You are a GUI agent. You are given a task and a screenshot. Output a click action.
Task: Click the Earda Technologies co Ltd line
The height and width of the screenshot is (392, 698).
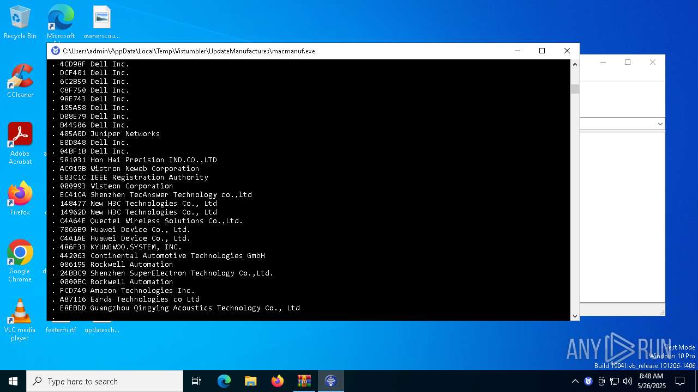pyautogui.click(x=125, y=299)
